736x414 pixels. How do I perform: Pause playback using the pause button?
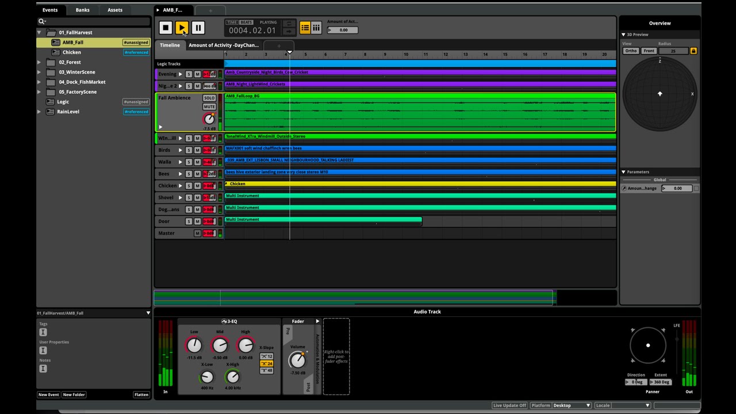[198, 28]
